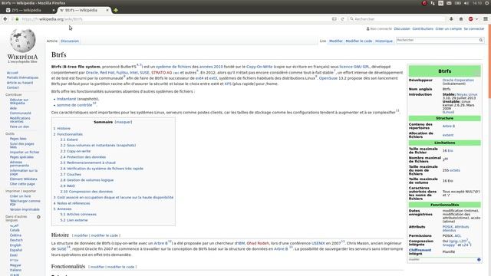Click the red circular tray icon

[x=424, y=3]
